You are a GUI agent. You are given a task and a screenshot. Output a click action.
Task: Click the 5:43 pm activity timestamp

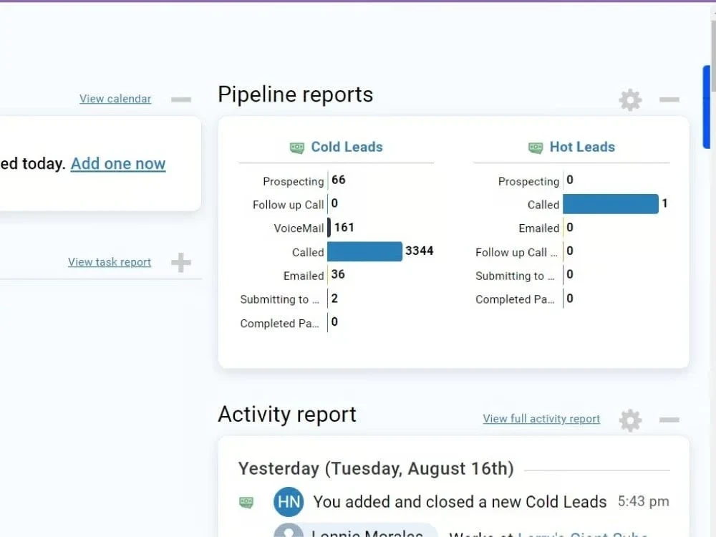(644, 501)
